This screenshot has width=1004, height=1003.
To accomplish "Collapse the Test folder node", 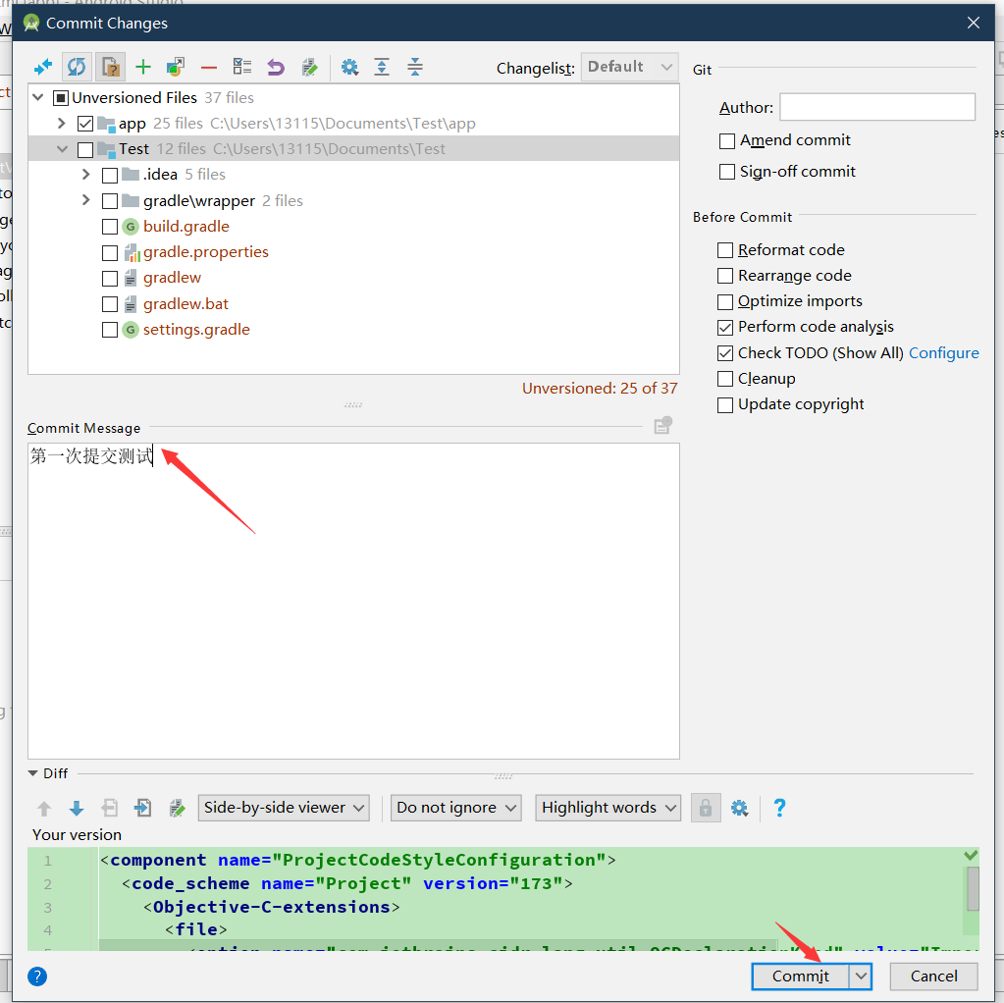I will 62,148.
